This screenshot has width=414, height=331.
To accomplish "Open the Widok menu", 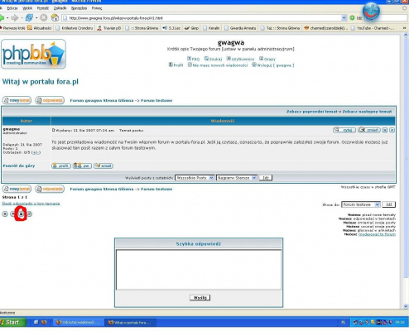I will tap(27, 8).
